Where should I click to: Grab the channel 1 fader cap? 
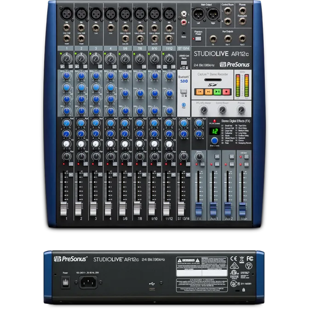[63, 208]
